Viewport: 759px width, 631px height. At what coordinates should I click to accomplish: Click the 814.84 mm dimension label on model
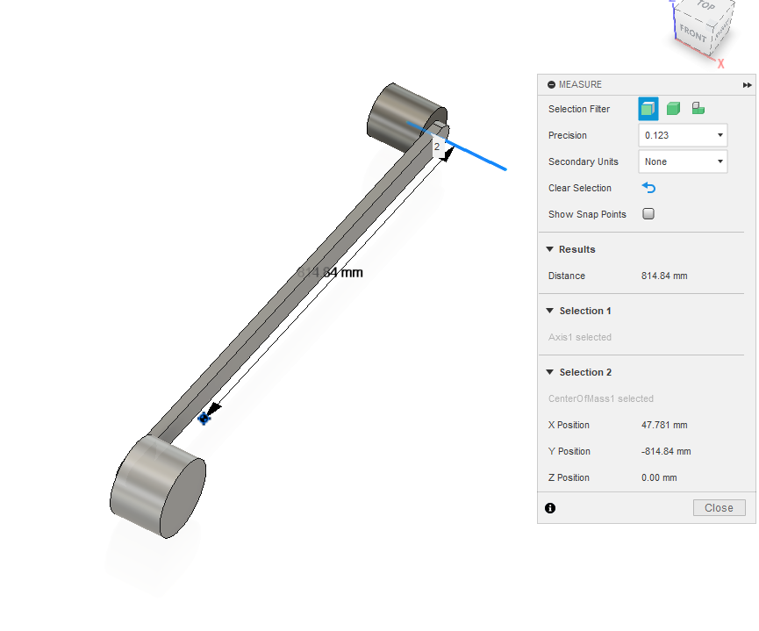point(330,273)
